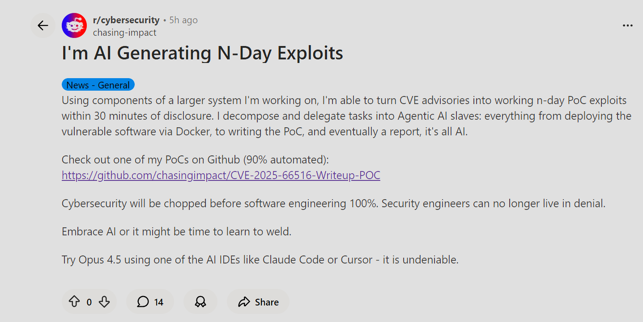Click the post title heading
This screenshot has width=643, height=322.
click(202, 54)
